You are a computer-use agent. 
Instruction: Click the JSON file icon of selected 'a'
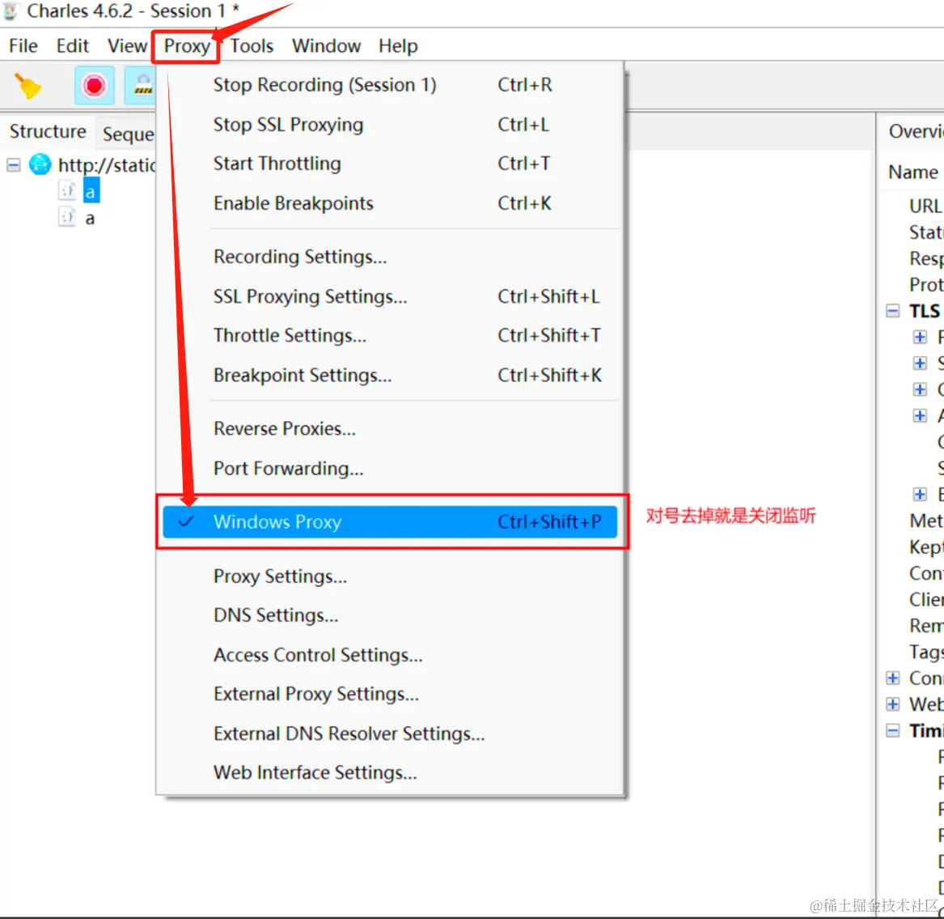coord(67,191)
